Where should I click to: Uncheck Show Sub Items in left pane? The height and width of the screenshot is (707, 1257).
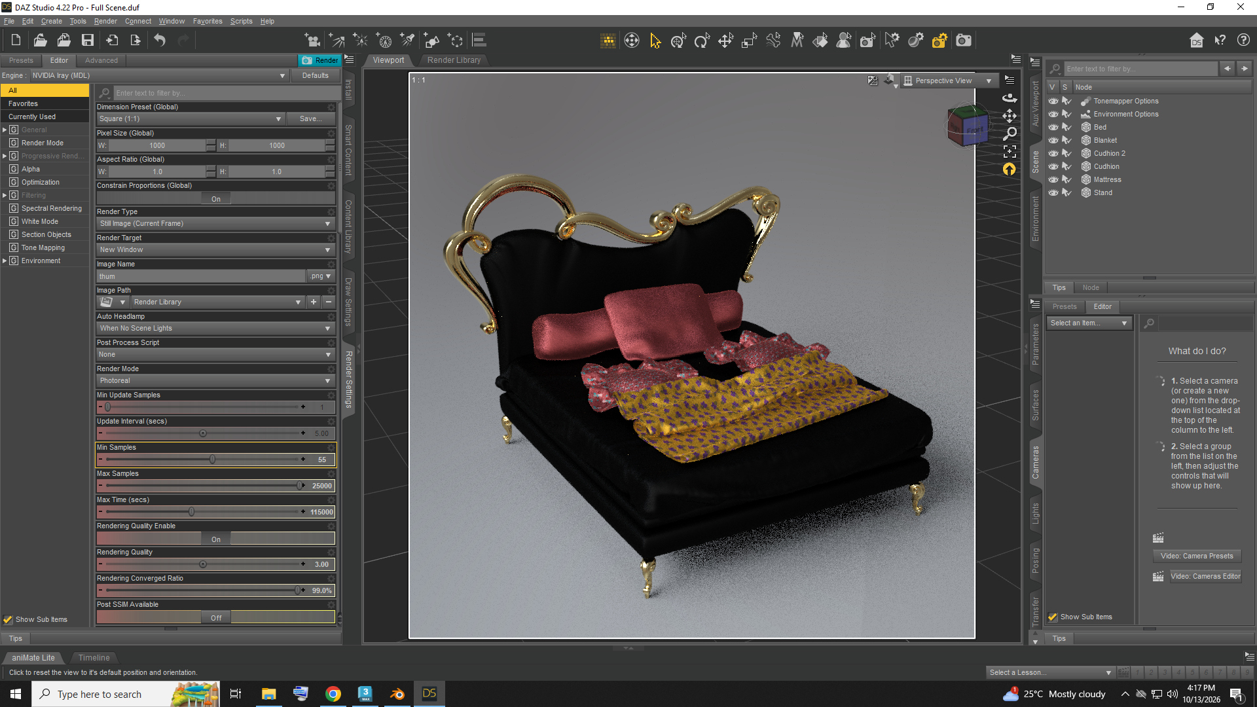[x=8, y=619]
